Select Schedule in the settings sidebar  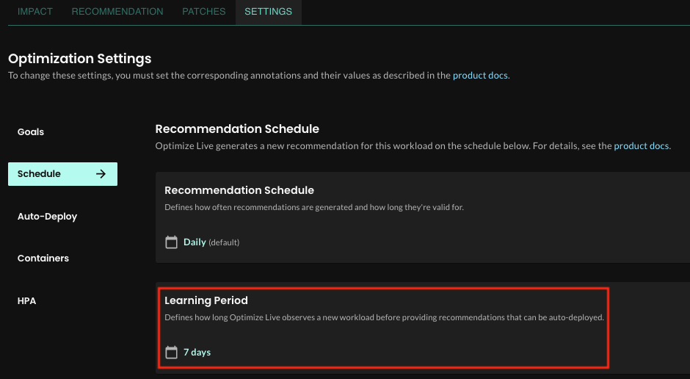[40, 174]
